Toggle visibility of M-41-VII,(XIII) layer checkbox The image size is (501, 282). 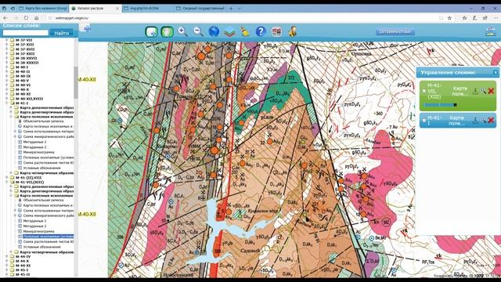pos(424,91)
